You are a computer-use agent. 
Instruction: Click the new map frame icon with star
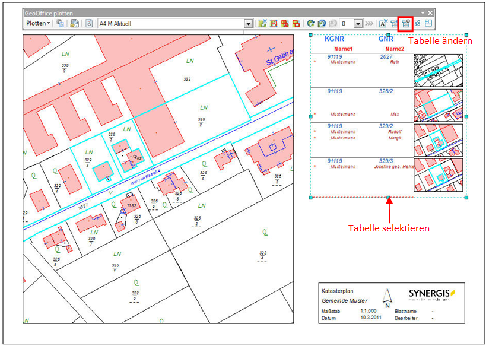[263, 24]
